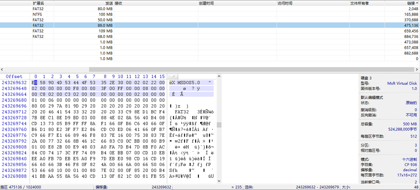The height and width of the screenshot is (190, 420).
Task: Select the FAT32 68.0 MB partition row
Action: tap(72, 37)
